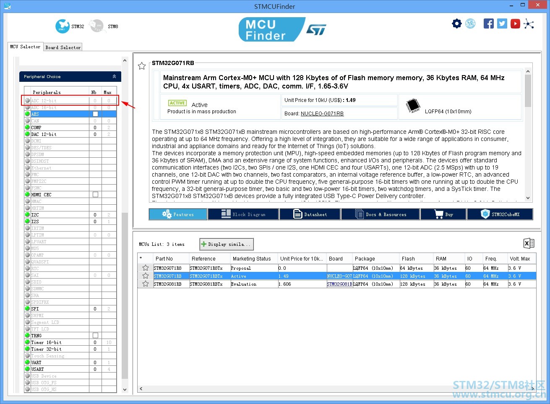Click the ST company logo

[x=316, y=29]
